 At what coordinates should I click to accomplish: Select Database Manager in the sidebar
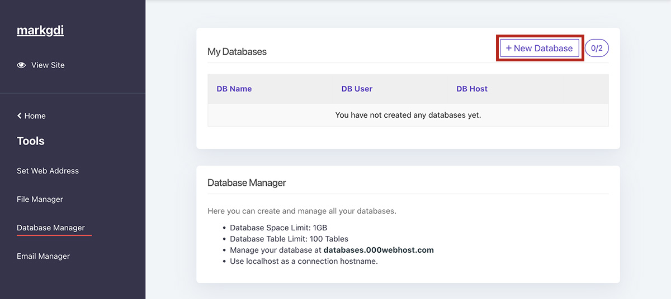coord(51,228)
